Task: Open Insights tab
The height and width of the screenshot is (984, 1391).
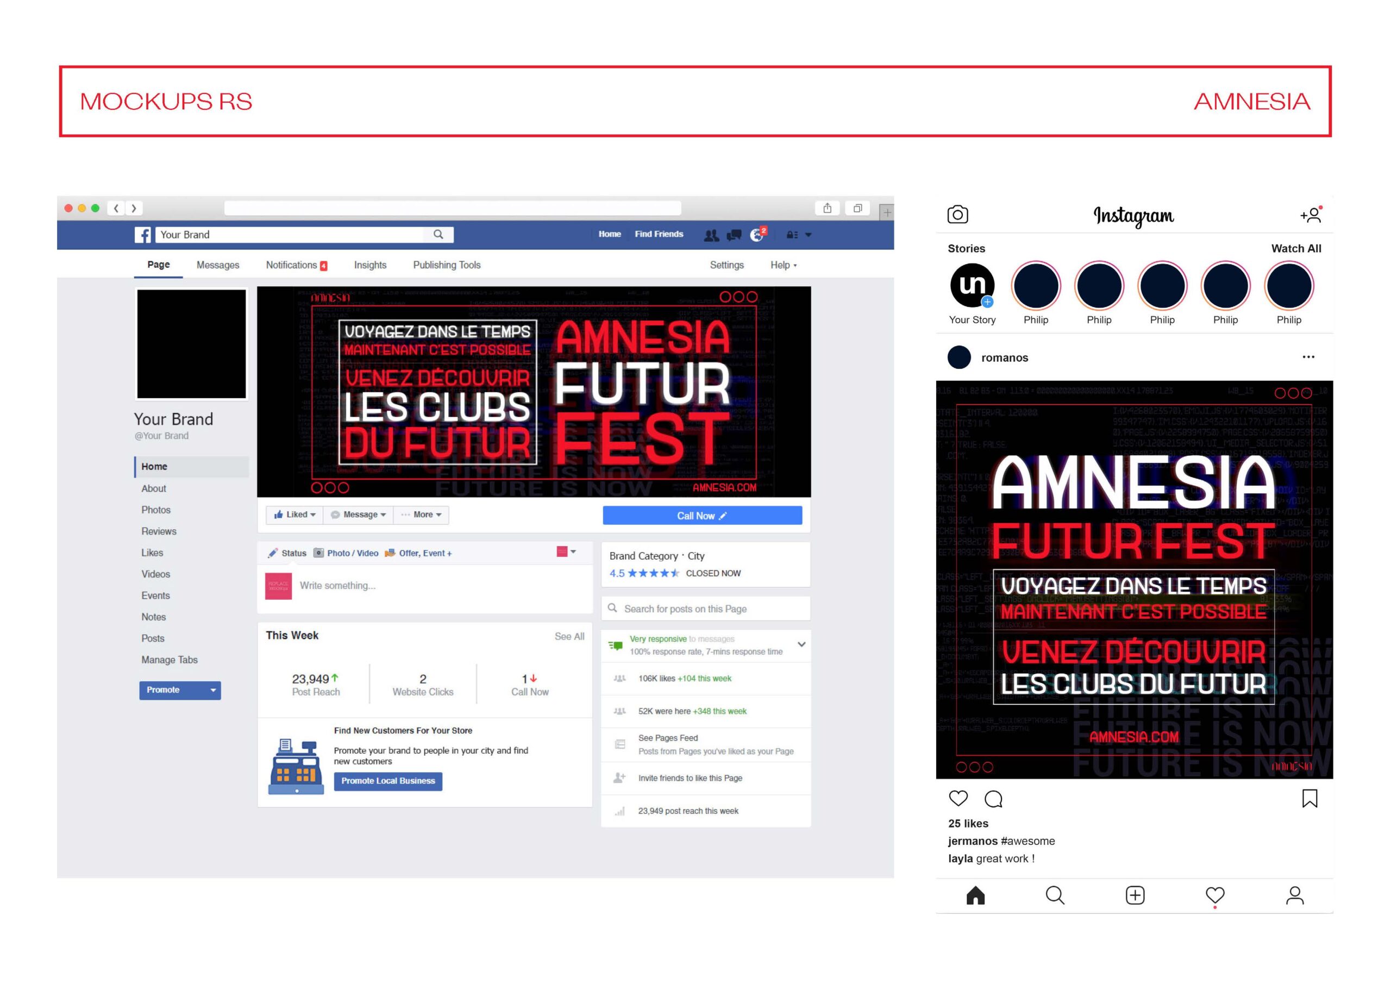Action: pos(369,265)
